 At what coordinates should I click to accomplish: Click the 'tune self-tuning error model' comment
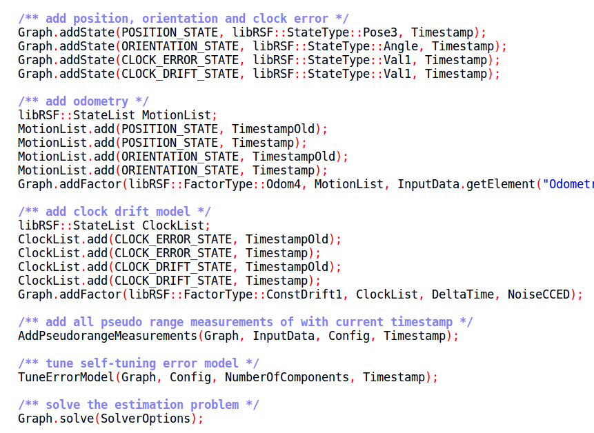(138, 363)
